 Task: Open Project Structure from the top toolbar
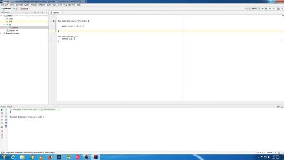coord(278,8)
